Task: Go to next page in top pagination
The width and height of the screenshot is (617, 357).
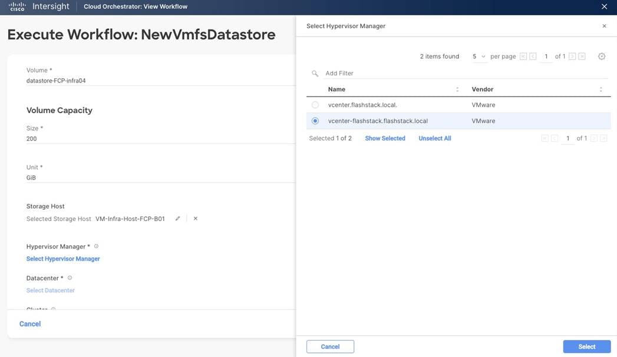Action: (x=572, y=56)
